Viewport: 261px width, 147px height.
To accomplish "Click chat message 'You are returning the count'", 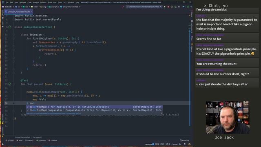I will 216,64.
